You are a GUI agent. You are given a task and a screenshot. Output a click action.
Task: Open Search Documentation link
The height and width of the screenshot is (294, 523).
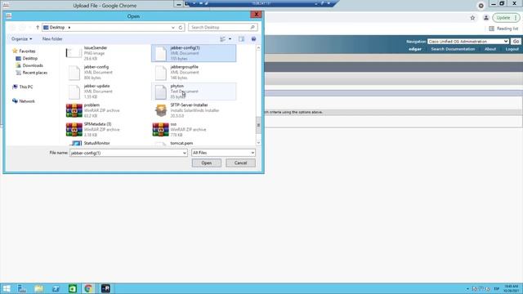coord(453,49)
